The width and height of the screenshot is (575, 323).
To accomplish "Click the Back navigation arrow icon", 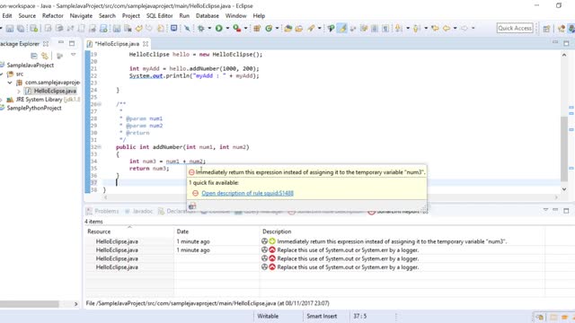I will (447, 28).
